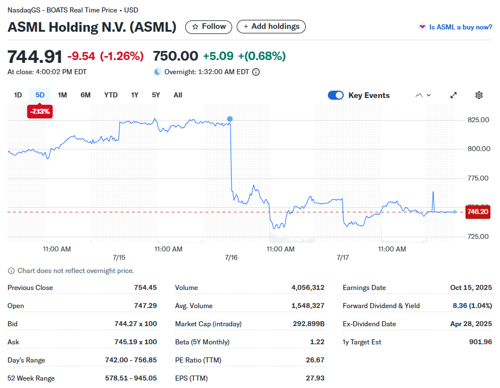Click the 750.00 overnight price
This screenshot has height=388, width=500.
point(176,56)
